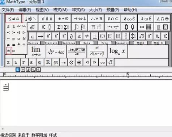
Task: Open the miscellaneous symbols ∂∞ℓ palette
Action: pos(129,18)
